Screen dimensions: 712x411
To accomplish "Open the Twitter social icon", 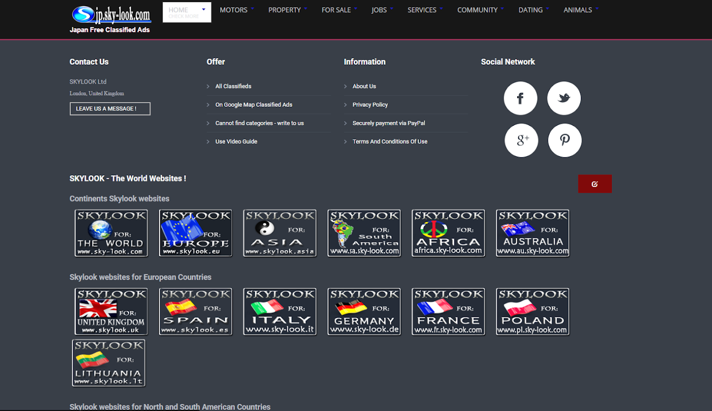I will pos(564,98).
